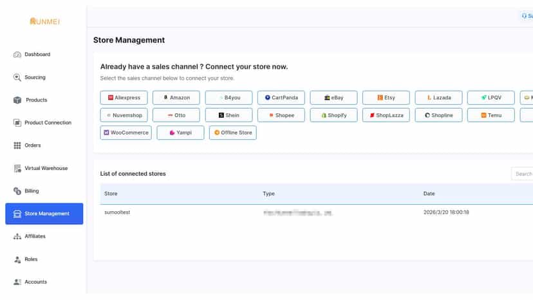Image resolution: width=533 pixels, height=300 pixels.
Task: Focus the connected stores search field
Action: point(522,174)
